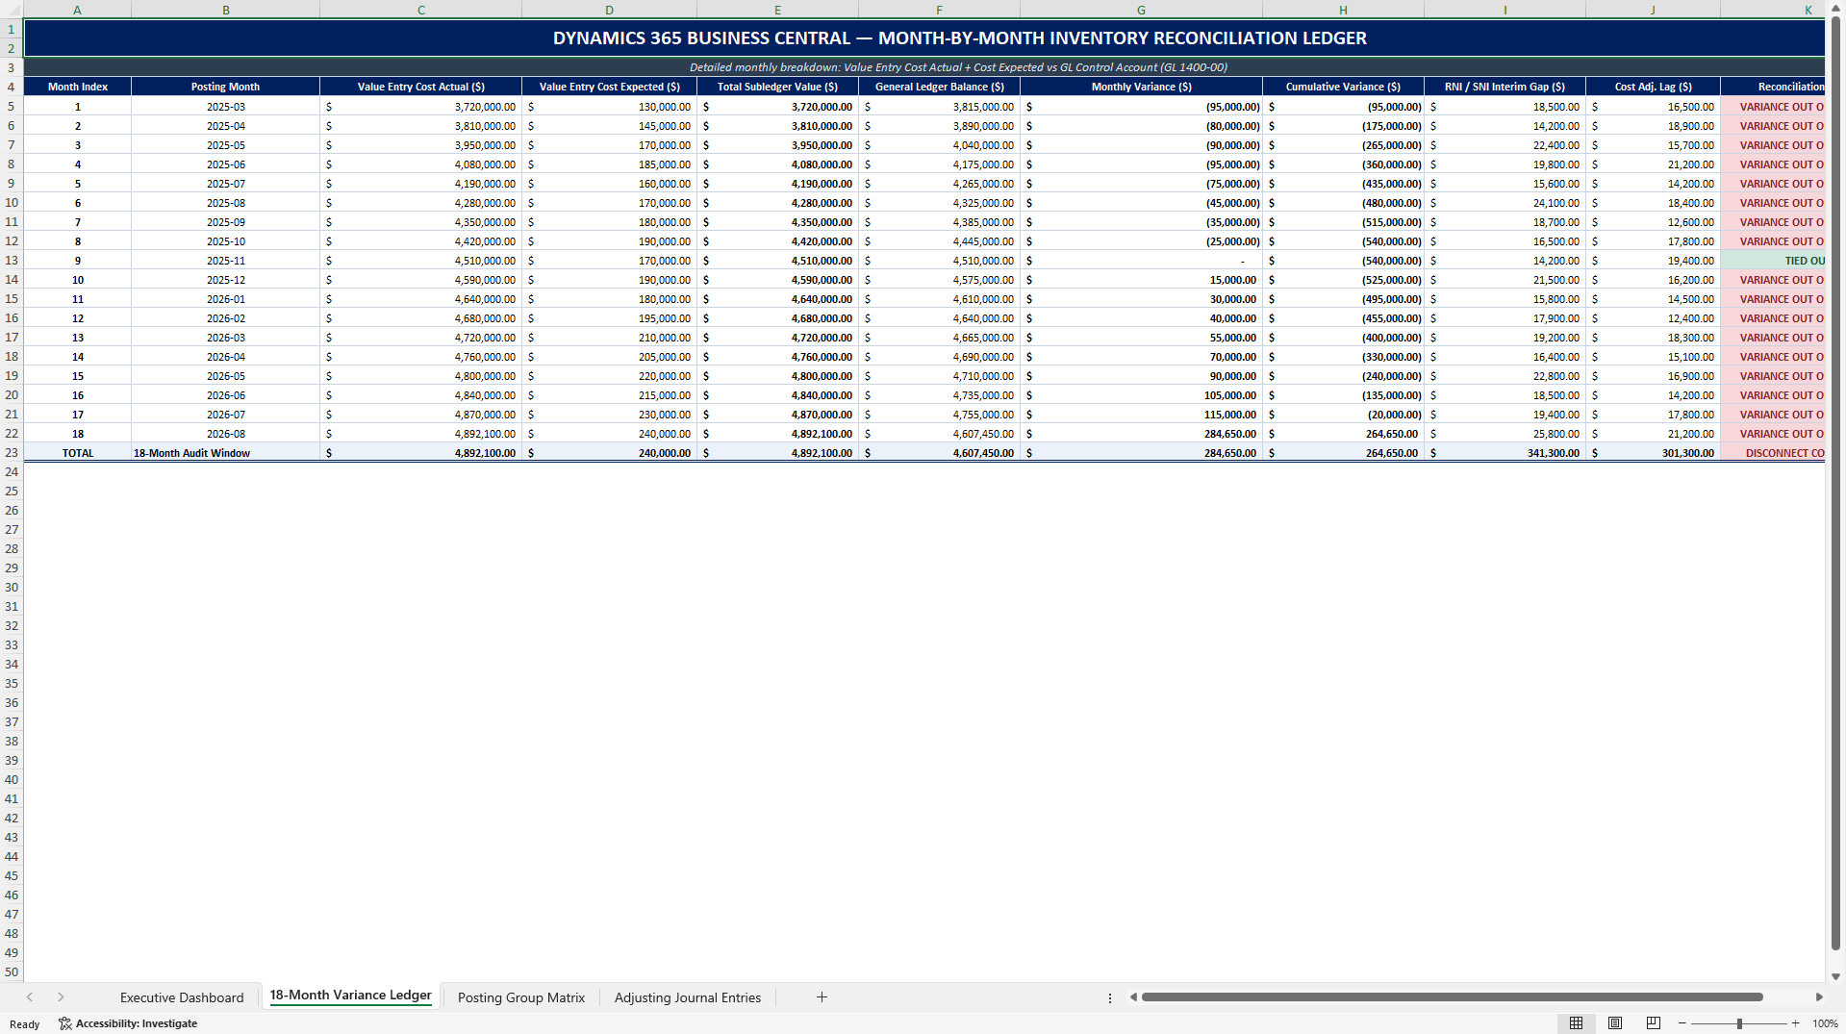Open the sheet tab options ellipsis
Viewport: 1846px width, 1034px height.
click(1109, 998)
